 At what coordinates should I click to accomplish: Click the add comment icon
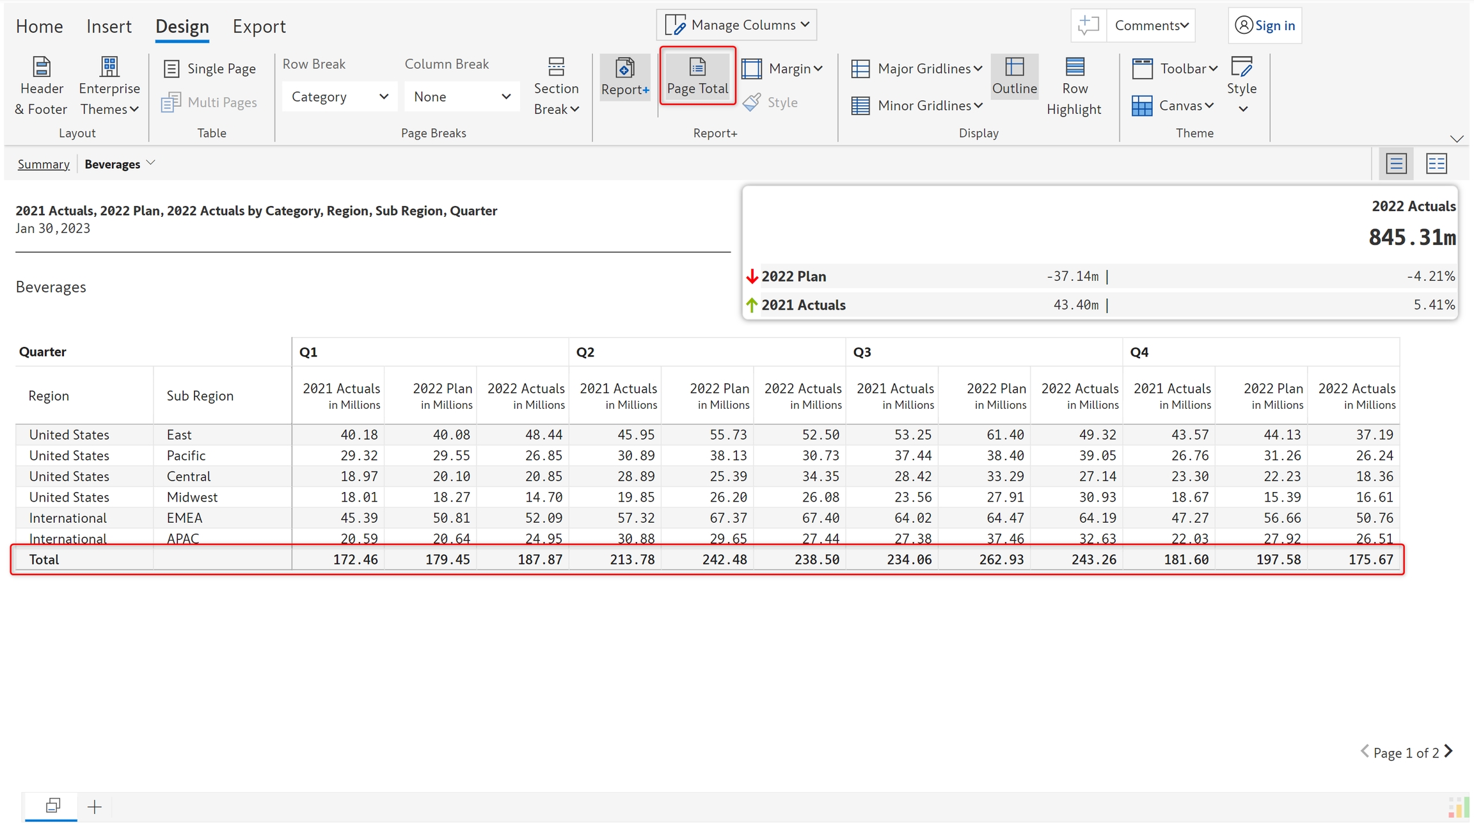(1088, 25)
